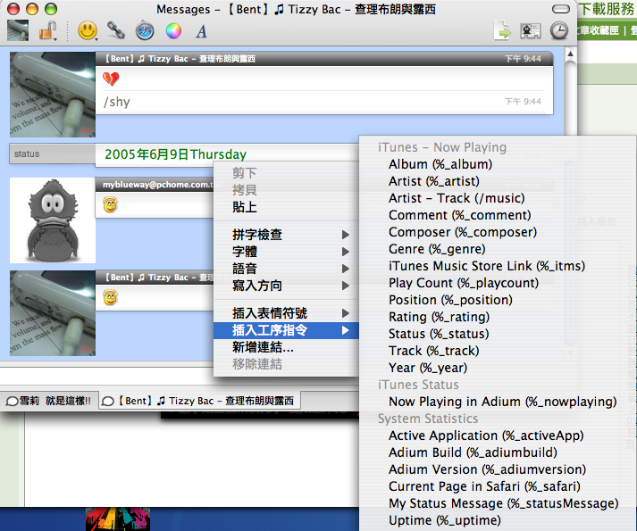Click the buddy photo toolbar thumbnail
Image resolution: width=637 pixels, height=531 pixels.
tap(18, 30)
